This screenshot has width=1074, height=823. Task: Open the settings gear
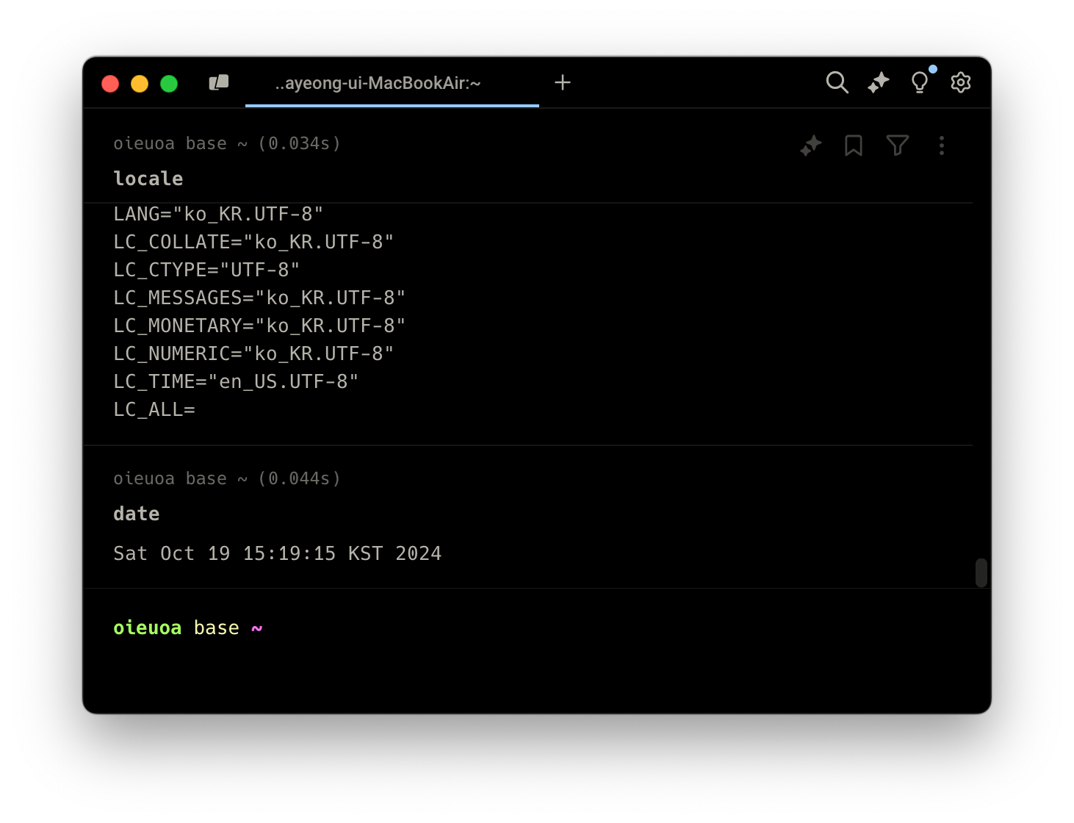[x=960, y=82]
